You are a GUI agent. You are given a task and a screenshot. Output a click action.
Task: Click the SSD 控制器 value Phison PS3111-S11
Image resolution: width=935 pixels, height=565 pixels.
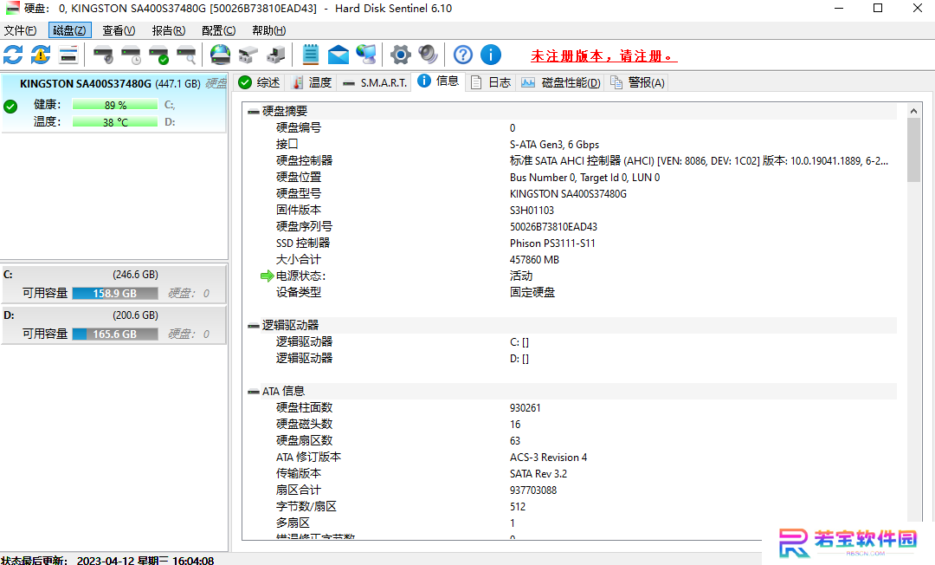pos(552,244)
